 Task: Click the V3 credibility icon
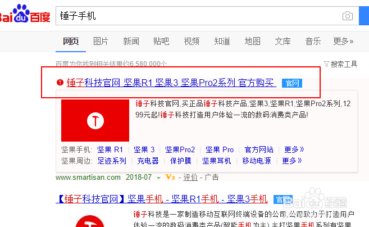tap(170, 177)
